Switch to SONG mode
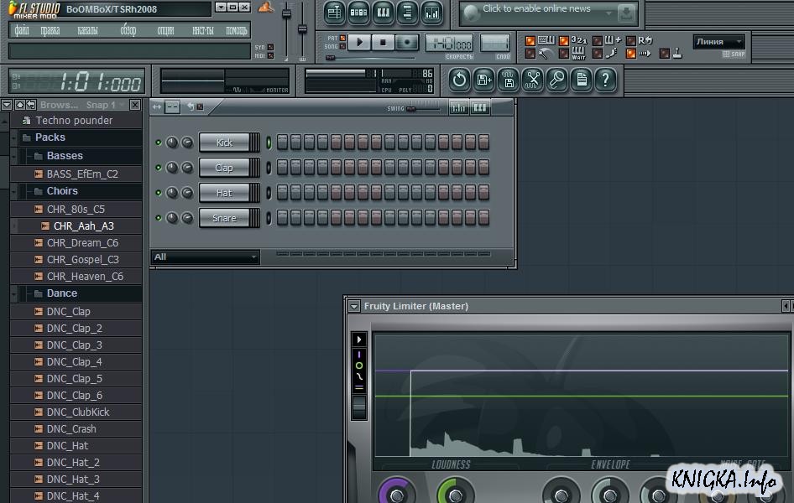This screenshot has height=503, width=794. [x=342, y=46]
